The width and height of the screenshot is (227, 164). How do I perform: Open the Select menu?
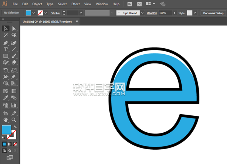click(62, 4)
